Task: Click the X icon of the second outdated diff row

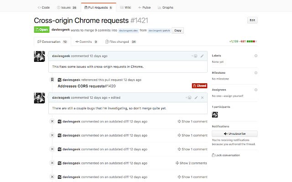Action: [x=52, y=135]
